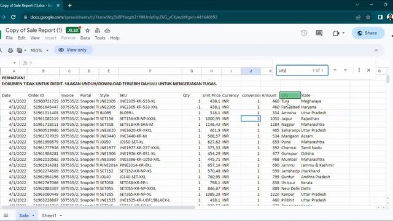Click the move-to-folder icon beside title
The image size is (393, 221).
click(x=98, y=31)
